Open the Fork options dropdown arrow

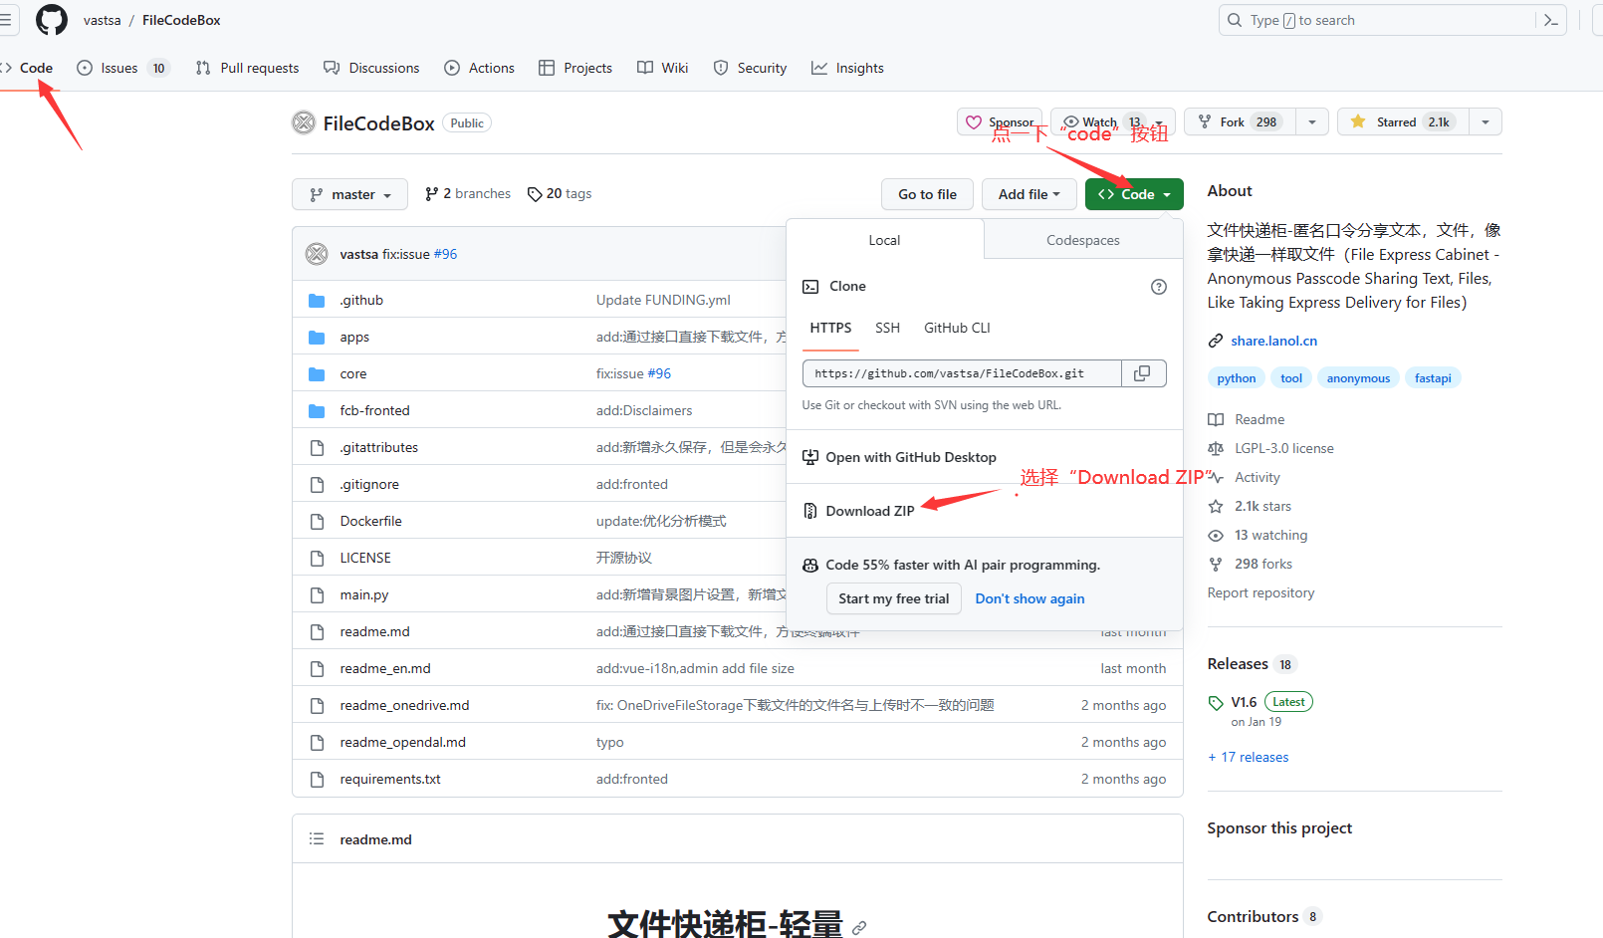[1312, 121]
